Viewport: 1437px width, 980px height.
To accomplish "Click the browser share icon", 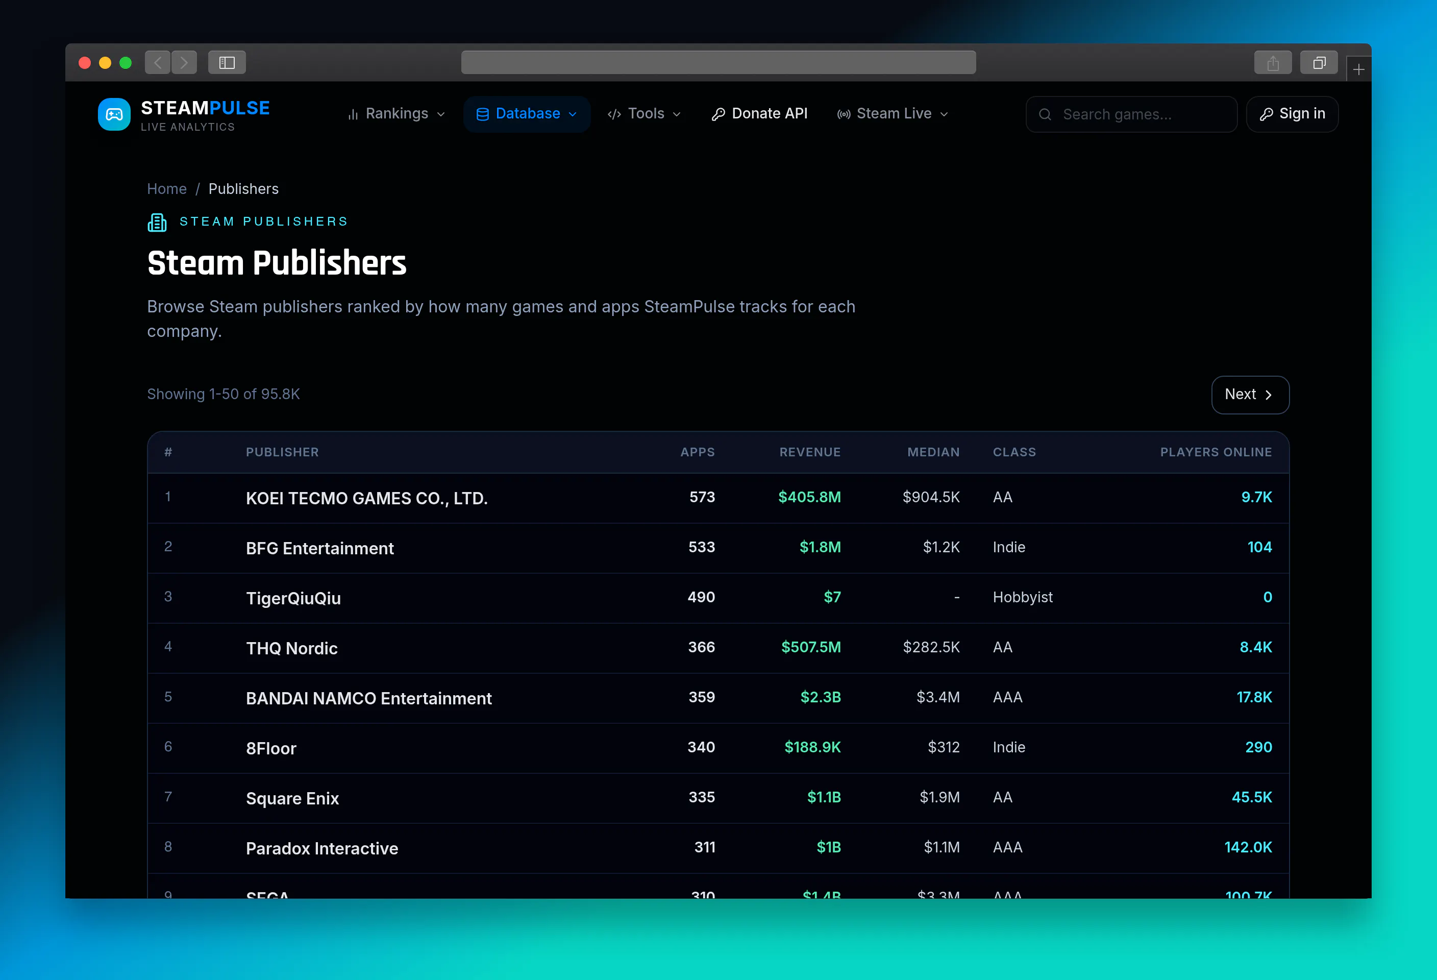I will point(1273,62).
